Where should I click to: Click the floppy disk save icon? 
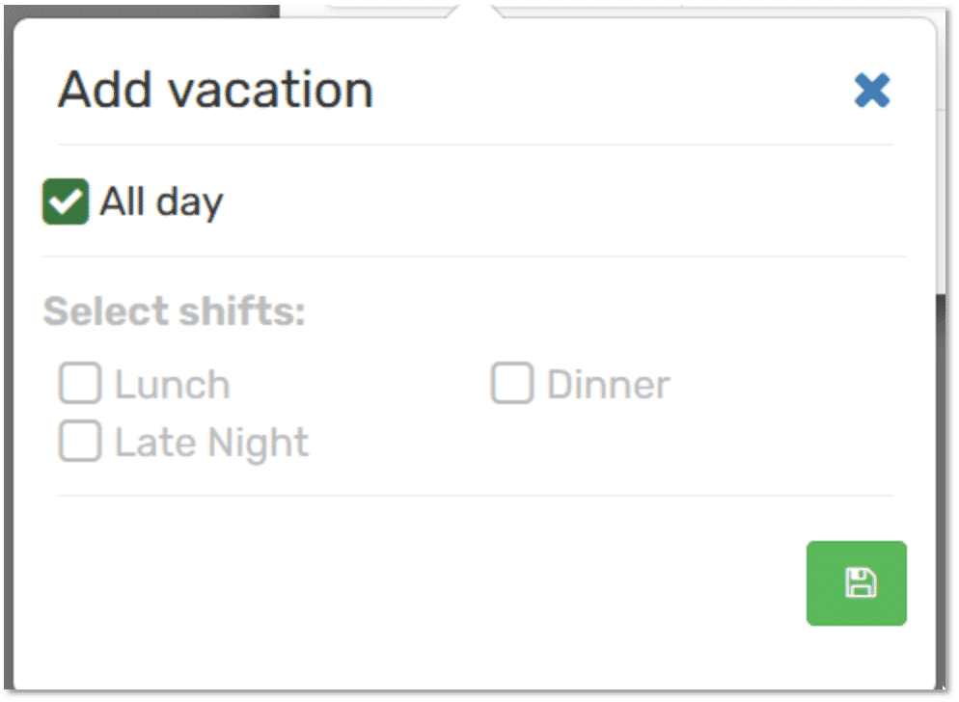tap(857, 583)
